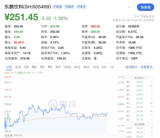Select the 买3 order row 251.40
160x138 pixels.
coord(139,111)
